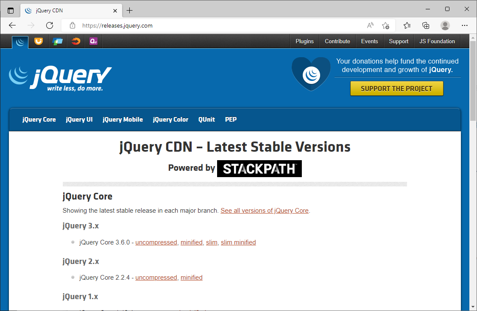Go to jQuery Color section tab
Image resolution: width=477 pixels, height=311 pixels.
tap(170, 119)
